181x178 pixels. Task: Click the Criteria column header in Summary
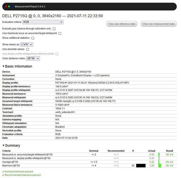pos(6,151)
